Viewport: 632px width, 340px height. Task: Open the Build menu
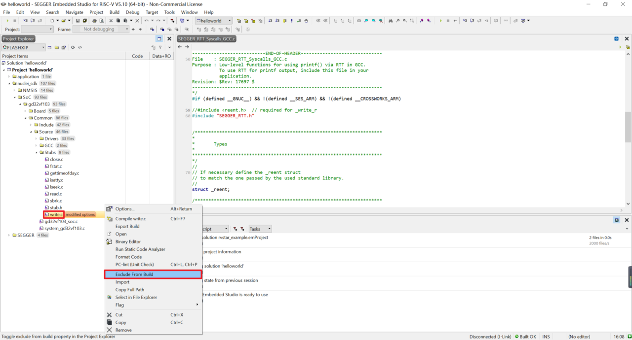tap(114, 12)
